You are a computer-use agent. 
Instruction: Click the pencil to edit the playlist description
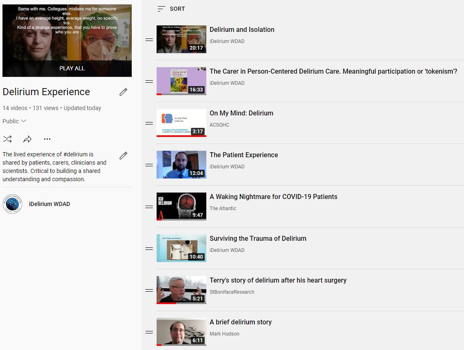(x=123, y=156)
